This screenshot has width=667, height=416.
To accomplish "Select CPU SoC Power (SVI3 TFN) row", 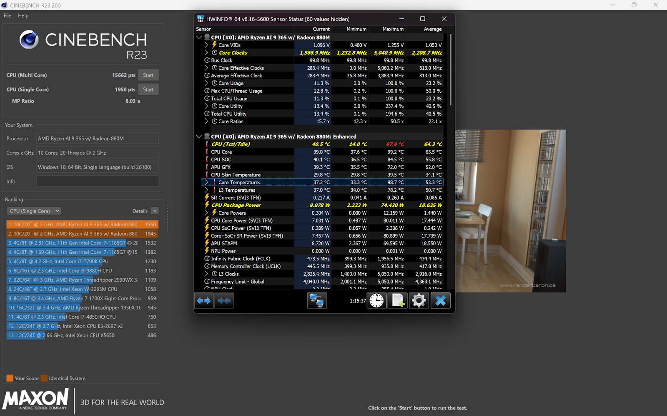I will pos(323,228).
